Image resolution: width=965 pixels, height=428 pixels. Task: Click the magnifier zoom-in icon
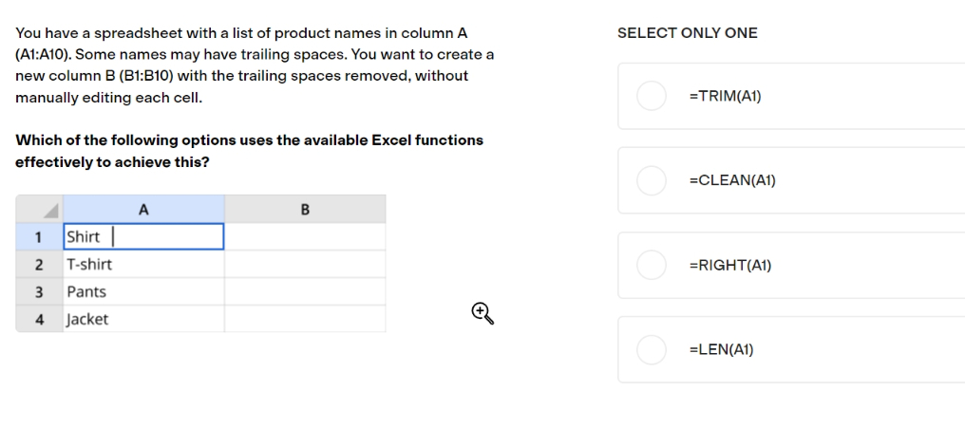point(482,313)
